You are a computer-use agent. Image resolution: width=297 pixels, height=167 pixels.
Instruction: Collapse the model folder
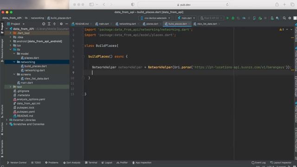point(14,54)
